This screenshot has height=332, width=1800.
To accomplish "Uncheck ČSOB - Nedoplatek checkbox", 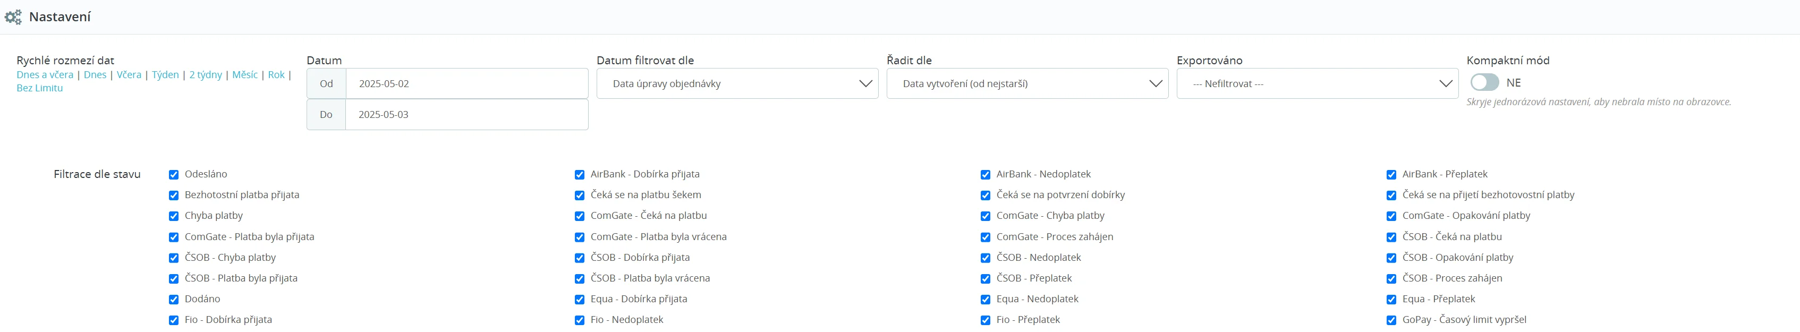I will coord(985,258).
